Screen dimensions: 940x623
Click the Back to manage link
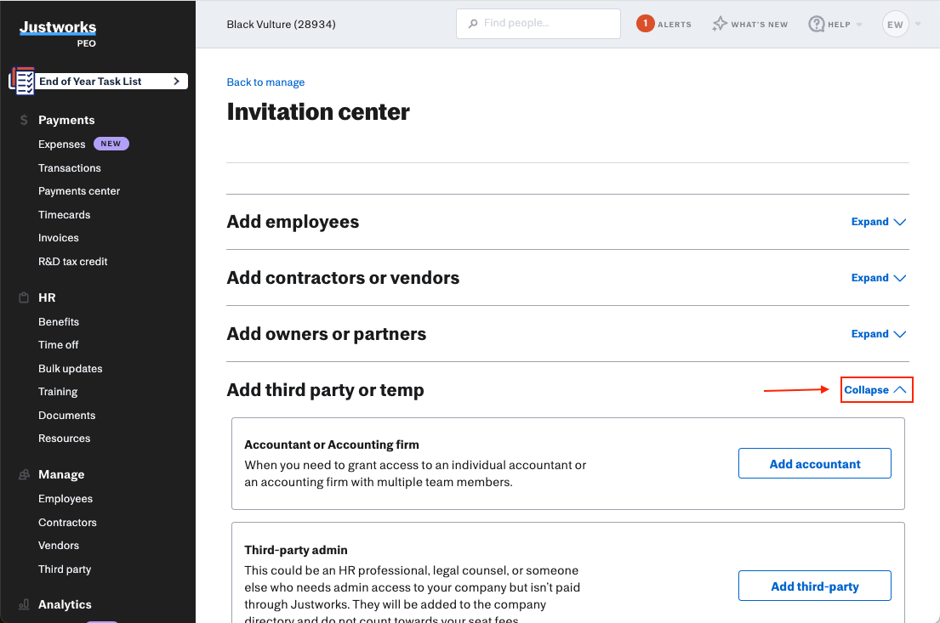[x=265, y=82]
